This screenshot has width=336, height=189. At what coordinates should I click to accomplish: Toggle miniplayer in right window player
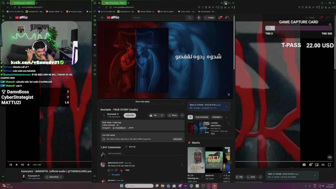pos(317,165)
